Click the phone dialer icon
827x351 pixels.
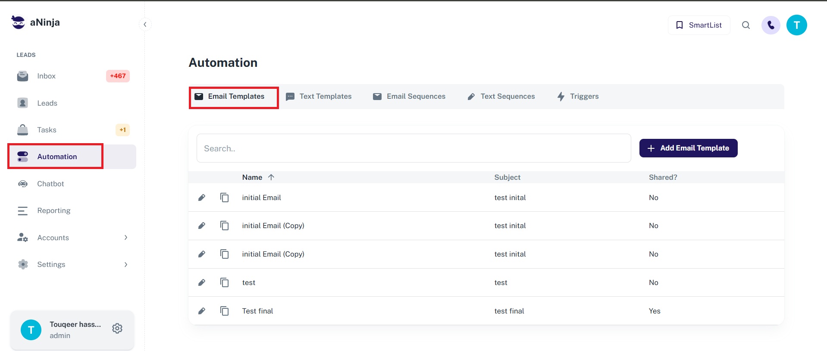[771, 25]
